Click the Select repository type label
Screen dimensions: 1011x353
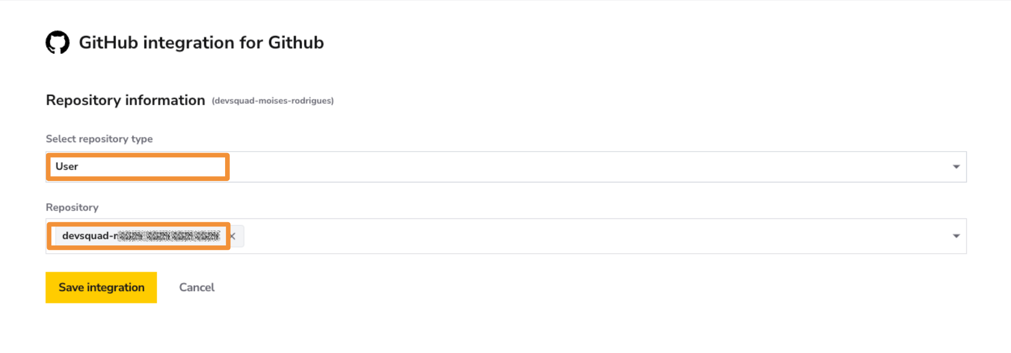click(99, 139)
